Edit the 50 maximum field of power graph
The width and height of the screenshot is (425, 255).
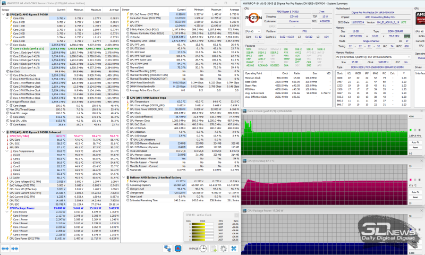click(x=415, y=216)
